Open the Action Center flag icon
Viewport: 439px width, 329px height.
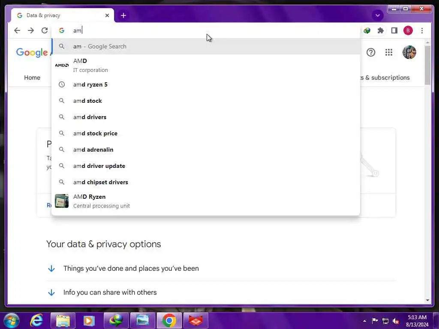coord(375,320)
